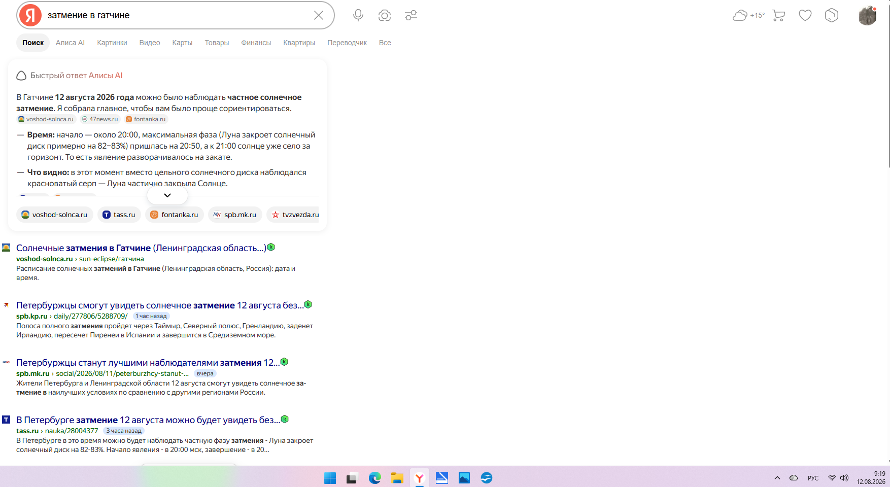Open voshod-solnca.ru source chip
890x487 pixels.
(x=55, y=215)
